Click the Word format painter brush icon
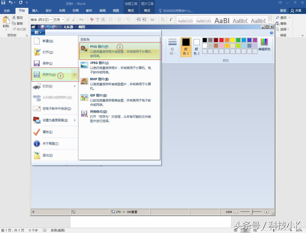 click(14, 29)
